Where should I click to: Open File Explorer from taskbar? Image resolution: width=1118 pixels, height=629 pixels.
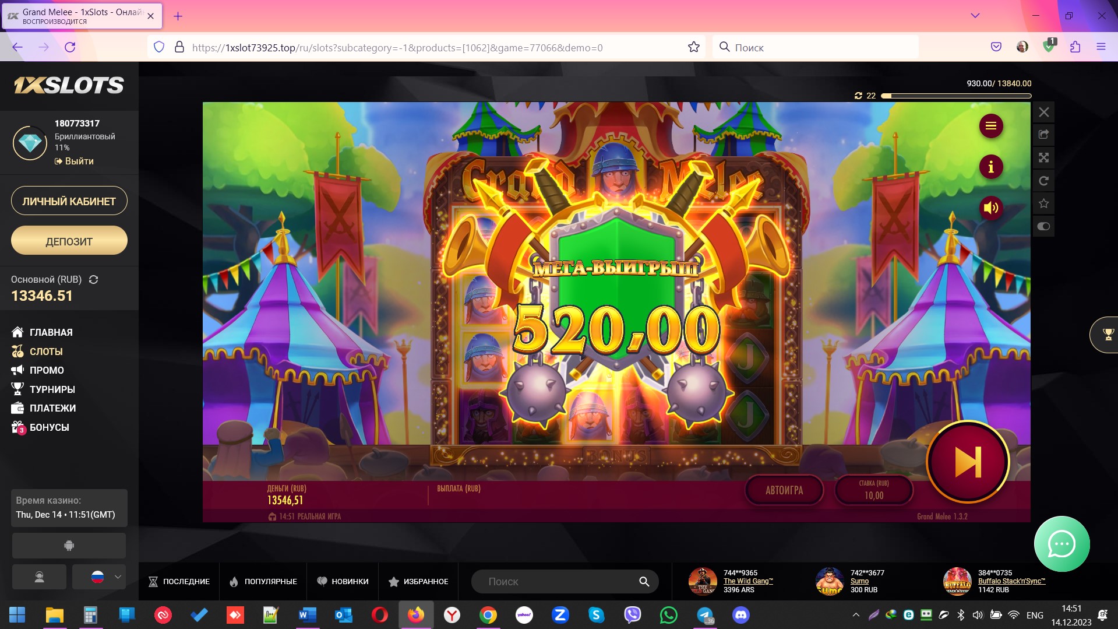point(54,615)
